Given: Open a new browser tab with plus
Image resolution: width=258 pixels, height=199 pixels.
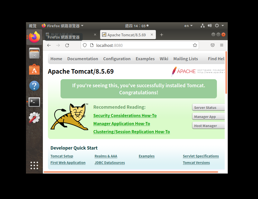Looking at the screenshot, I should tap(161, 35).
